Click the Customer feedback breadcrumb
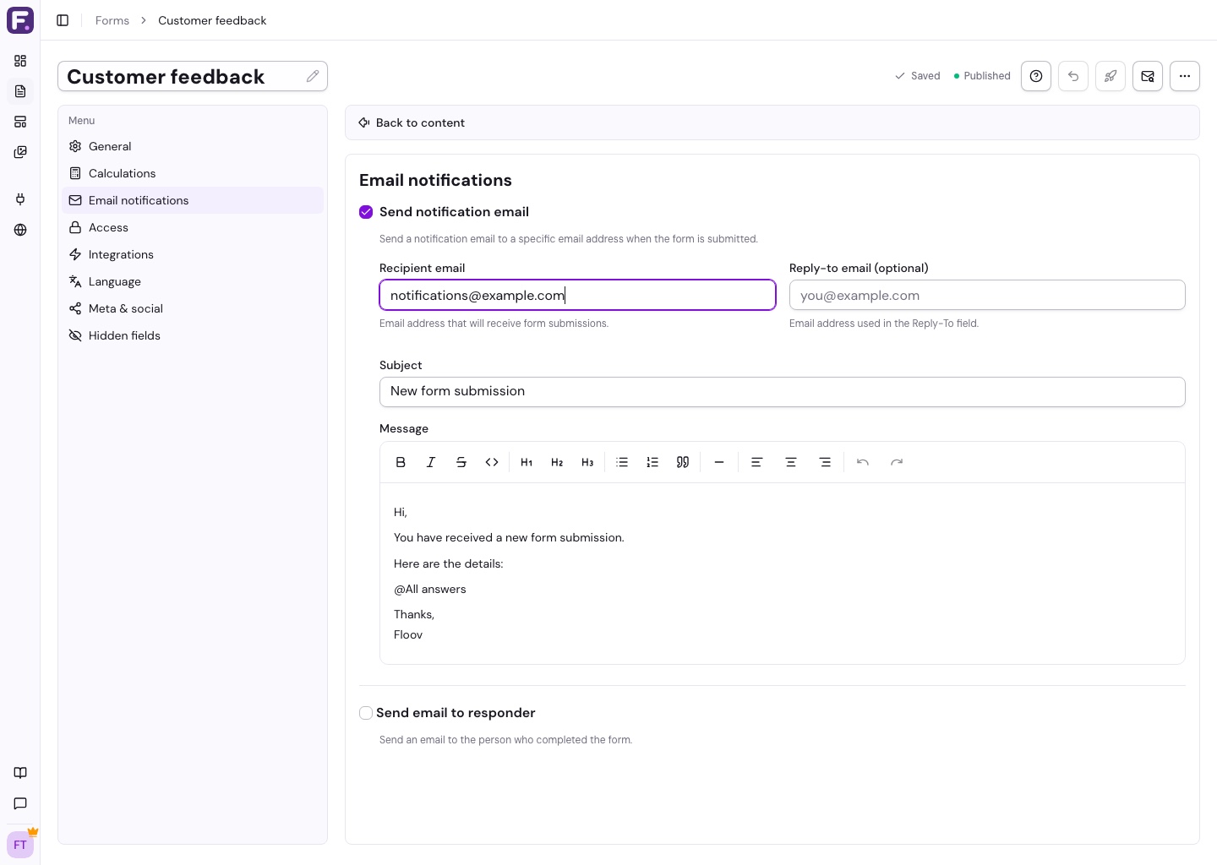 tap(212, 20)
